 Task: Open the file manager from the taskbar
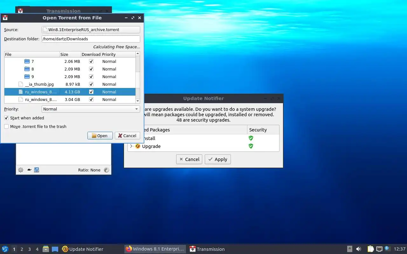[x=46, y=249]
